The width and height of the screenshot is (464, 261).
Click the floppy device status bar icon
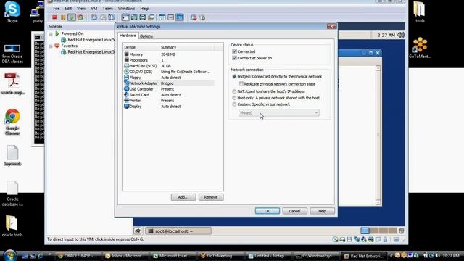(x=349, y=239)
